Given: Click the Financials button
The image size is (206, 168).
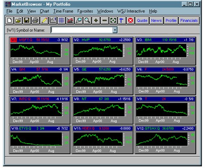Looking at the screenshot, I should coord(189,20).
